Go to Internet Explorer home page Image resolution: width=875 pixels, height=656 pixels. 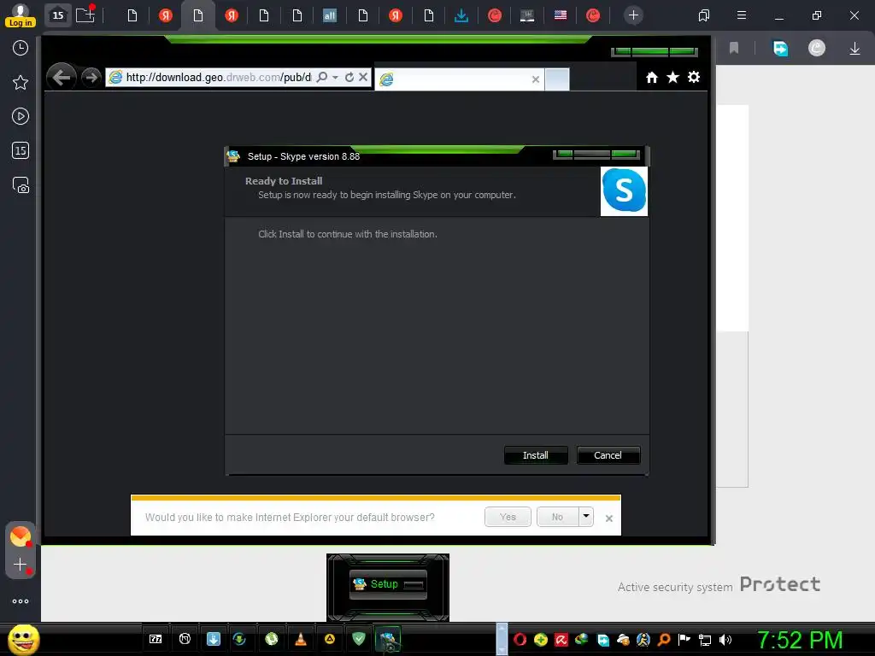click(x=652, y=78)
